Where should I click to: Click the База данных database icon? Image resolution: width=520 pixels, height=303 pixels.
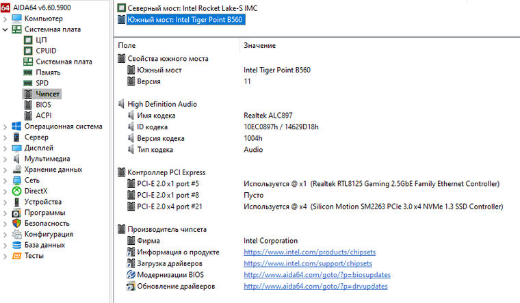pyautogui.click(x=16, y=245)
